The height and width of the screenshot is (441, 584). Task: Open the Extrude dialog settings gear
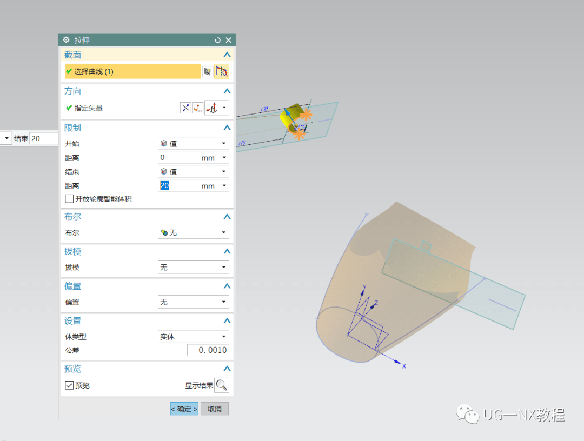(x=66, y=40)
